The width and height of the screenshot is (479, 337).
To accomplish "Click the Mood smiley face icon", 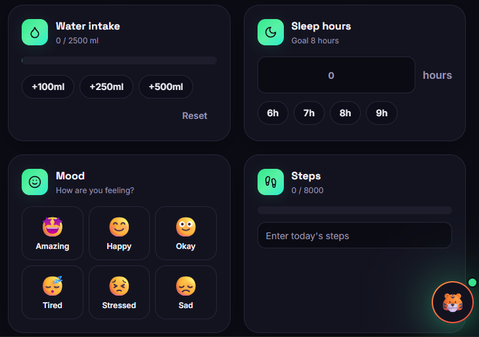I will 35,182.
